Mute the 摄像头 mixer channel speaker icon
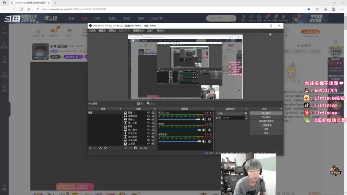347x195 pixels. point(204,130)
